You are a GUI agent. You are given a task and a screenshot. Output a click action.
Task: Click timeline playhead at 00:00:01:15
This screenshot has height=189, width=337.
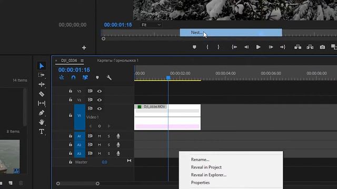click(x=168, y=78)
